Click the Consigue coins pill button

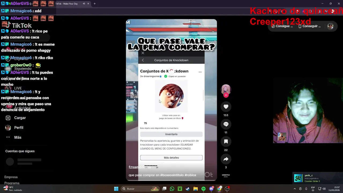tap(282, 26)
